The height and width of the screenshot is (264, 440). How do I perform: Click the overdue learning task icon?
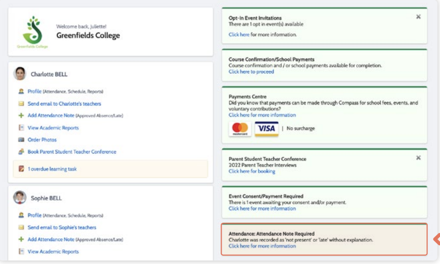click(x=21, y=169)
